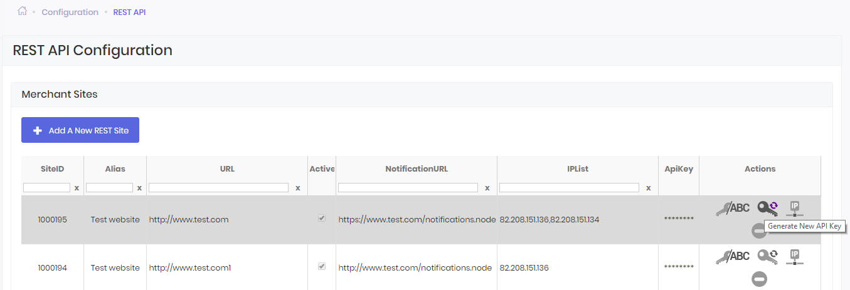The height and width of the screenshot is (290, 850).
Task: Toggle Active checkbox for site 1000194
Action: click(322, 266)
